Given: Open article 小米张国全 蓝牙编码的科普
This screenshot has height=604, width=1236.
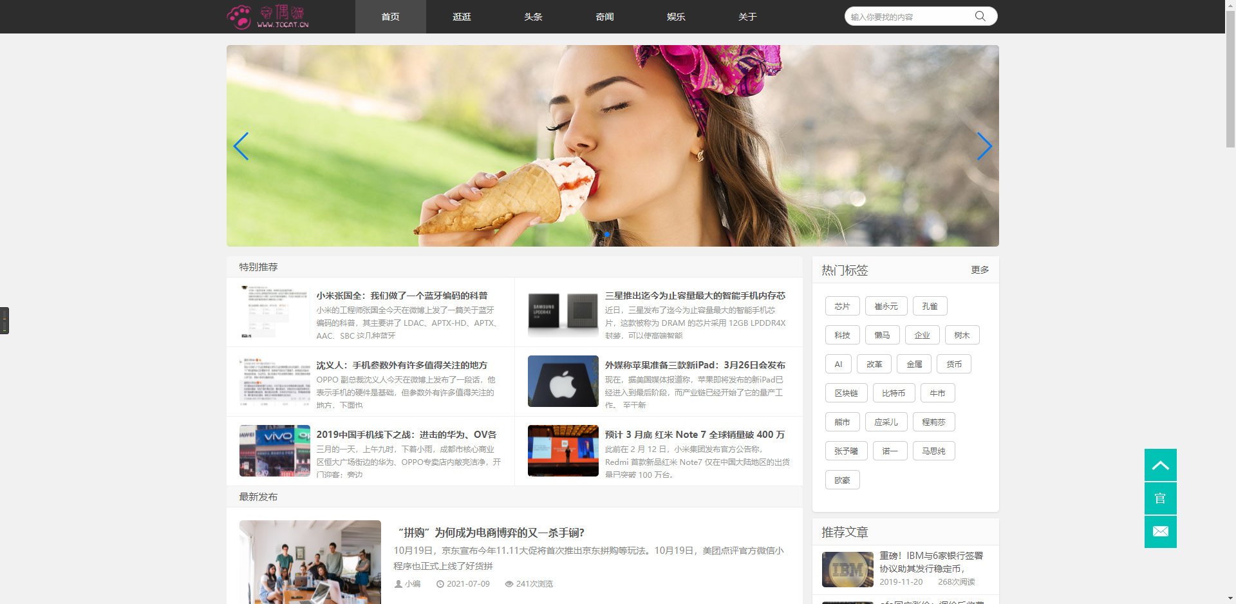Looking at the screenshot, I should pyautogui.click(x=402, y=296).
